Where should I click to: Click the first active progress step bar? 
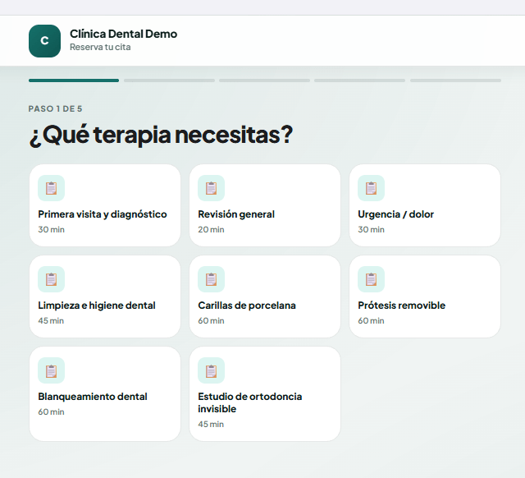click(74, 80)
